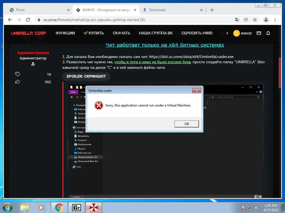Screen dimensions: 285x213
Task: Click the underlined path warning link
Action: coord(153,62)
